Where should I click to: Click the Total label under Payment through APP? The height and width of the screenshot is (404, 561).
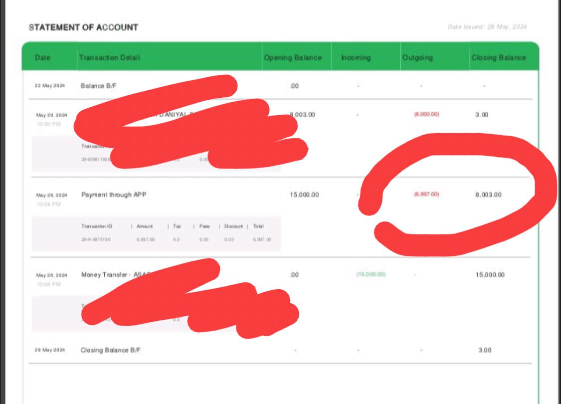258,226
